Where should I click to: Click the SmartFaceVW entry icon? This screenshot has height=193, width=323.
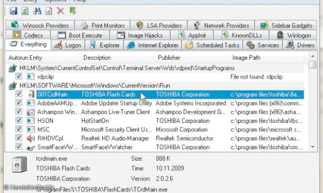[x=30, y=147]
